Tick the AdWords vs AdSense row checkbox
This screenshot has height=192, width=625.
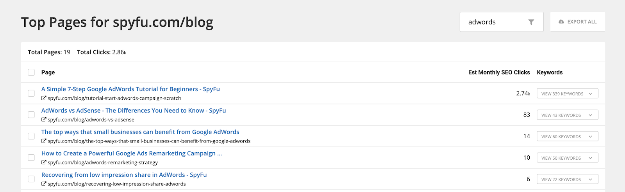pyautogui.click(x=31, y=115)
